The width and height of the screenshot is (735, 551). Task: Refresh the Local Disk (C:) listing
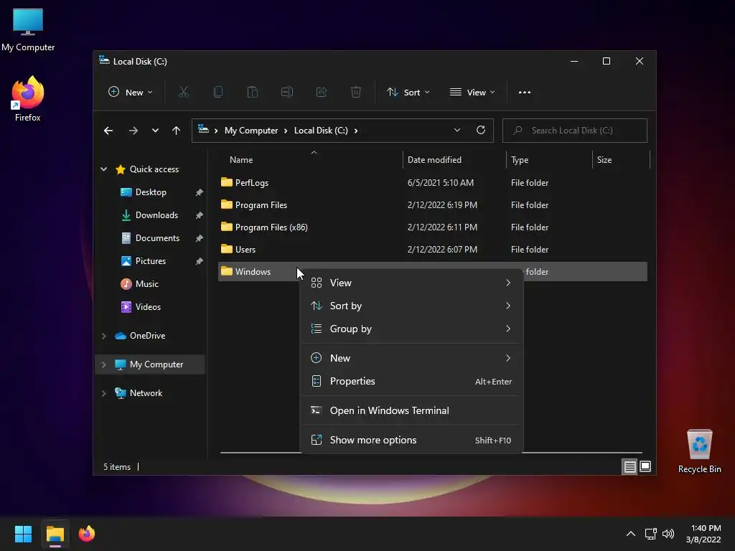[481, 131]
